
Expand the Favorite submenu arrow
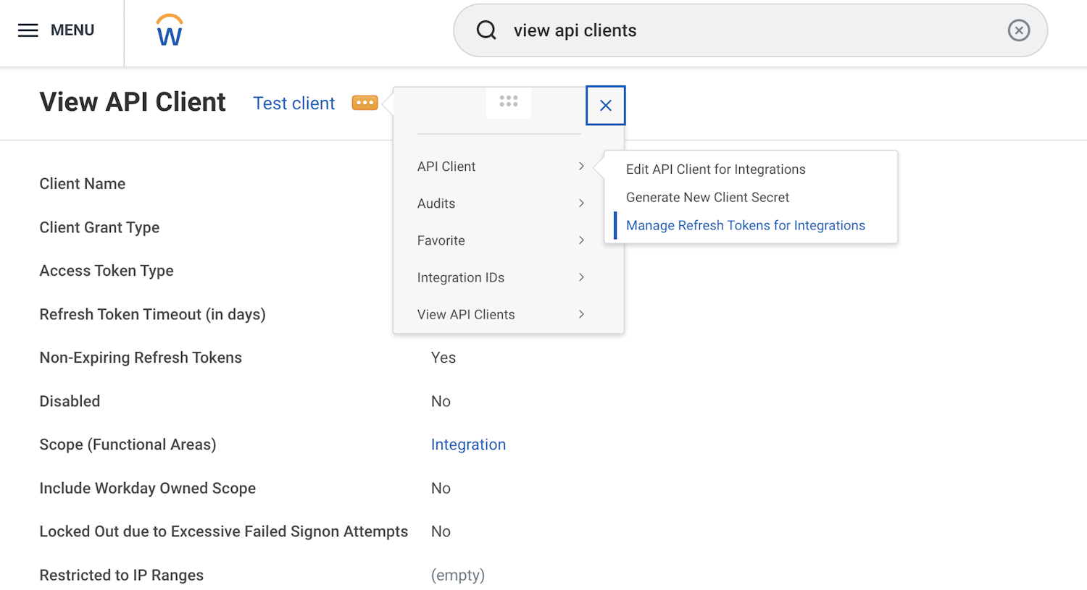[581, 240]
